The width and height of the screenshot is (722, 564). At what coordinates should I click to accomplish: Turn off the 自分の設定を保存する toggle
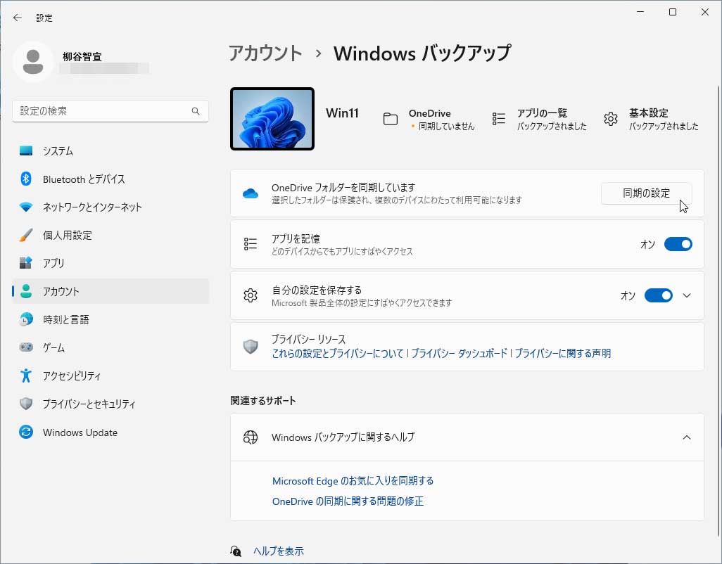point(659,295)
